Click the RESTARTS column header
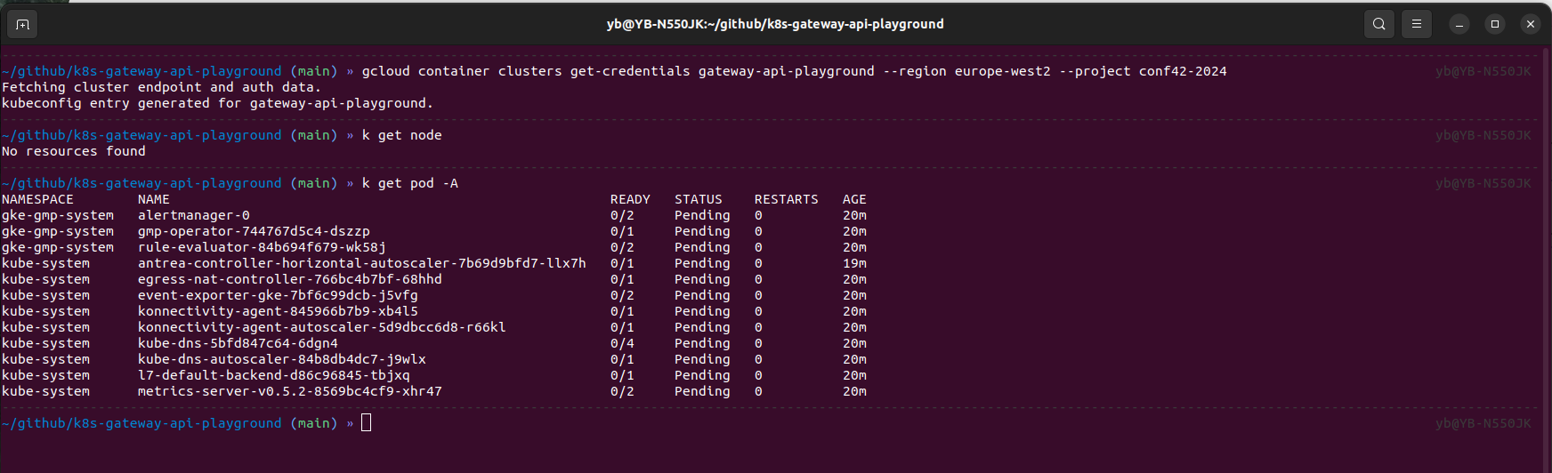The height and width of the screenshot is (473, 1552). 786,199
